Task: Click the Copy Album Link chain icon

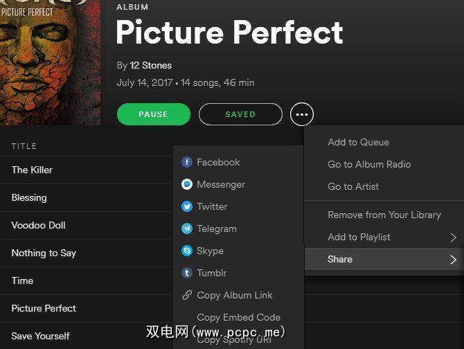Action: coord(187,295)
